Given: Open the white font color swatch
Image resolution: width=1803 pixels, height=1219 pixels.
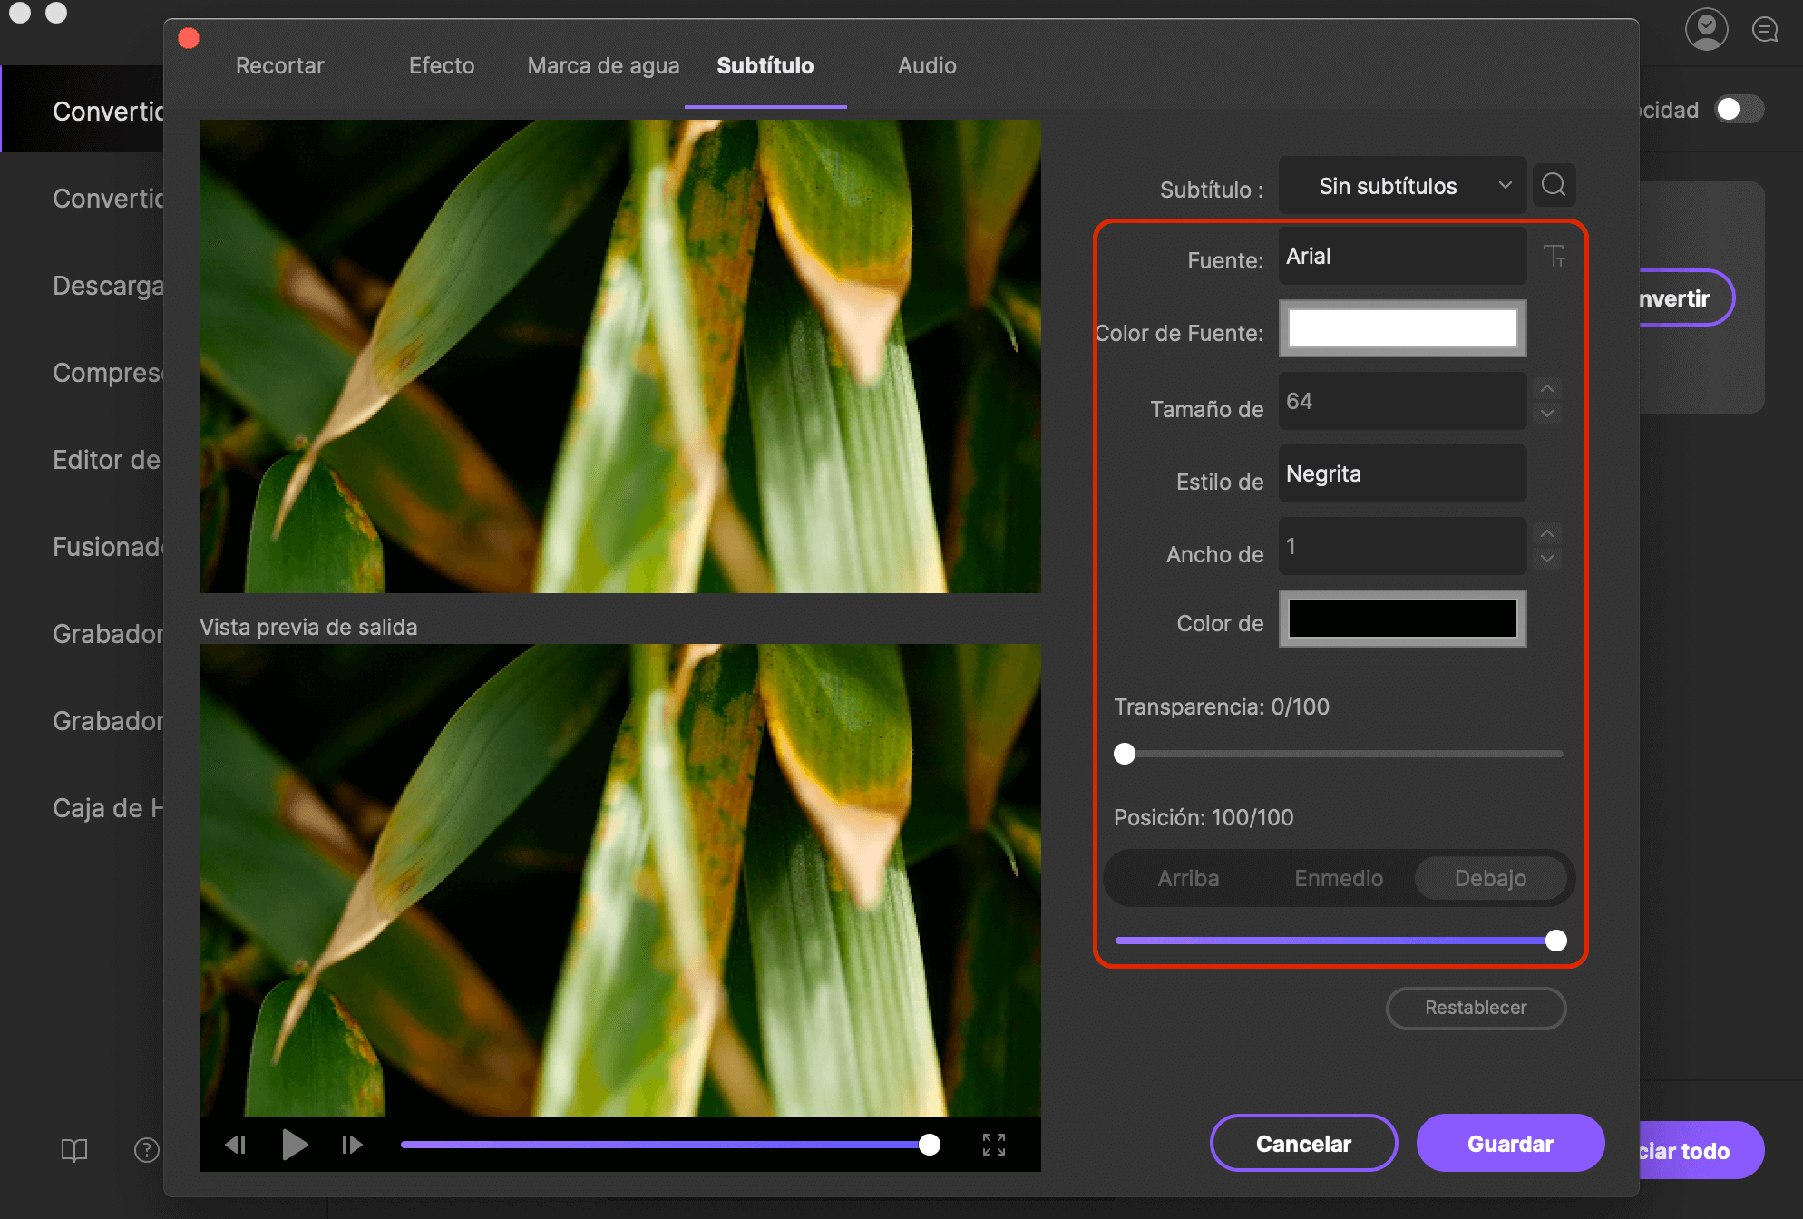Looking at the screenshot, I should coord(1402,328).
